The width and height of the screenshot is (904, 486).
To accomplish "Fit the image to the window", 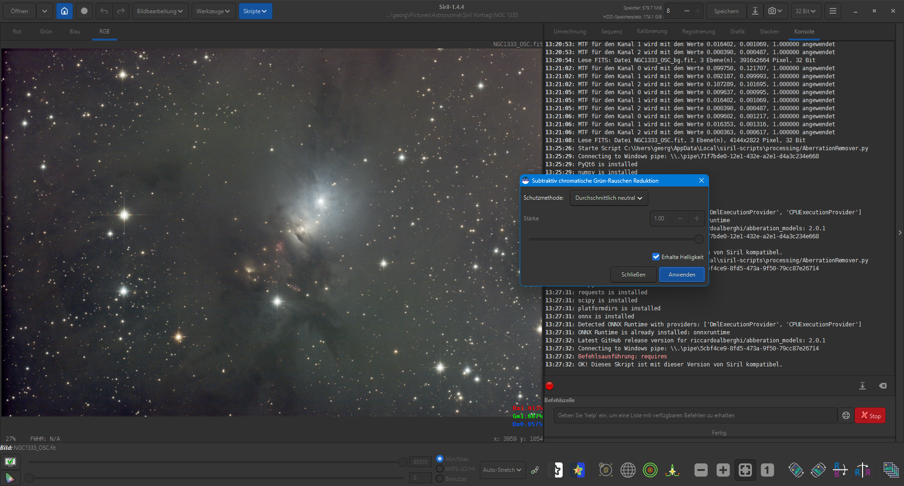I will (x=745, y=470).
